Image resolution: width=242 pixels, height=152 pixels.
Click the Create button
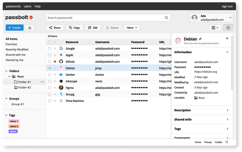(15, 27)
